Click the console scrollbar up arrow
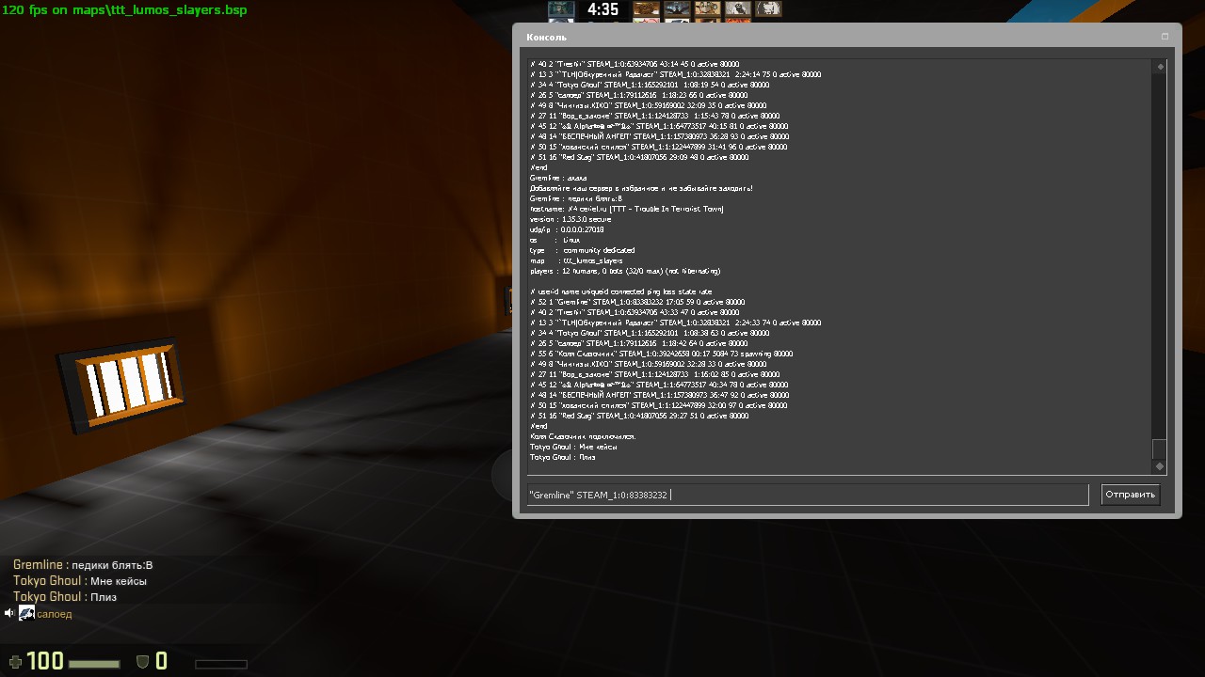Screen dimensions: 1205x677 click(x=1160, y=67)
